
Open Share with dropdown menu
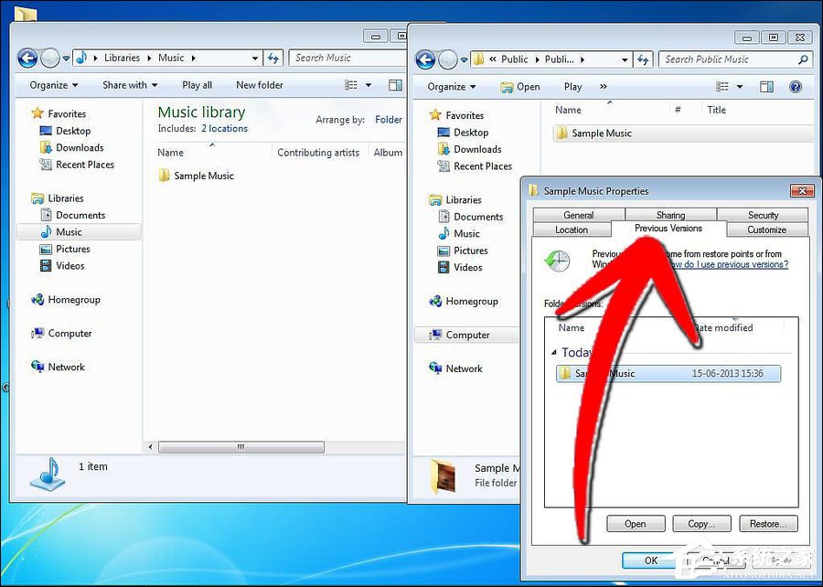coord(130,85)
